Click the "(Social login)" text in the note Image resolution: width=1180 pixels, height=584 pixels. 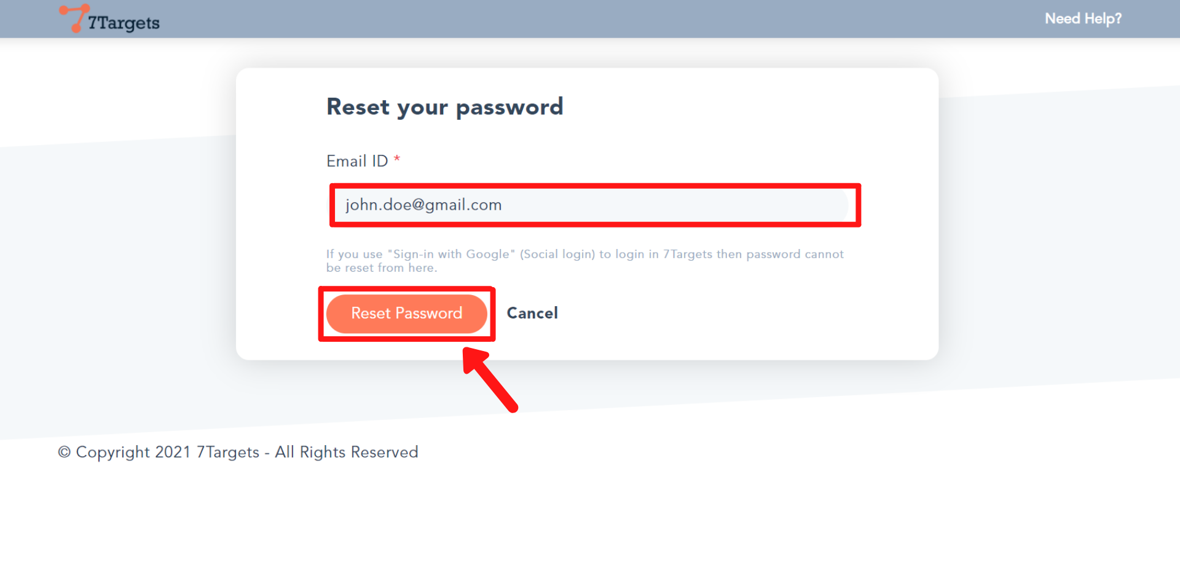tap(557, 255)
